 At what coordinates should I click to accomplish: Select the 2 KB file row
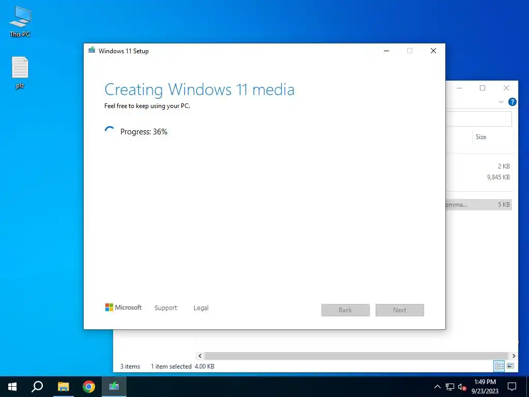click(479, 166)
